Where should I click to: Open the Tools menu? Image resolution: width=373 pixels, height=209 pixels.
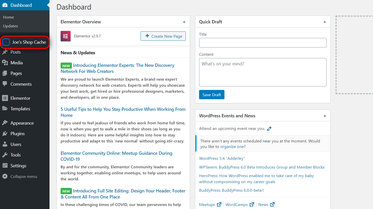point(16,155)
